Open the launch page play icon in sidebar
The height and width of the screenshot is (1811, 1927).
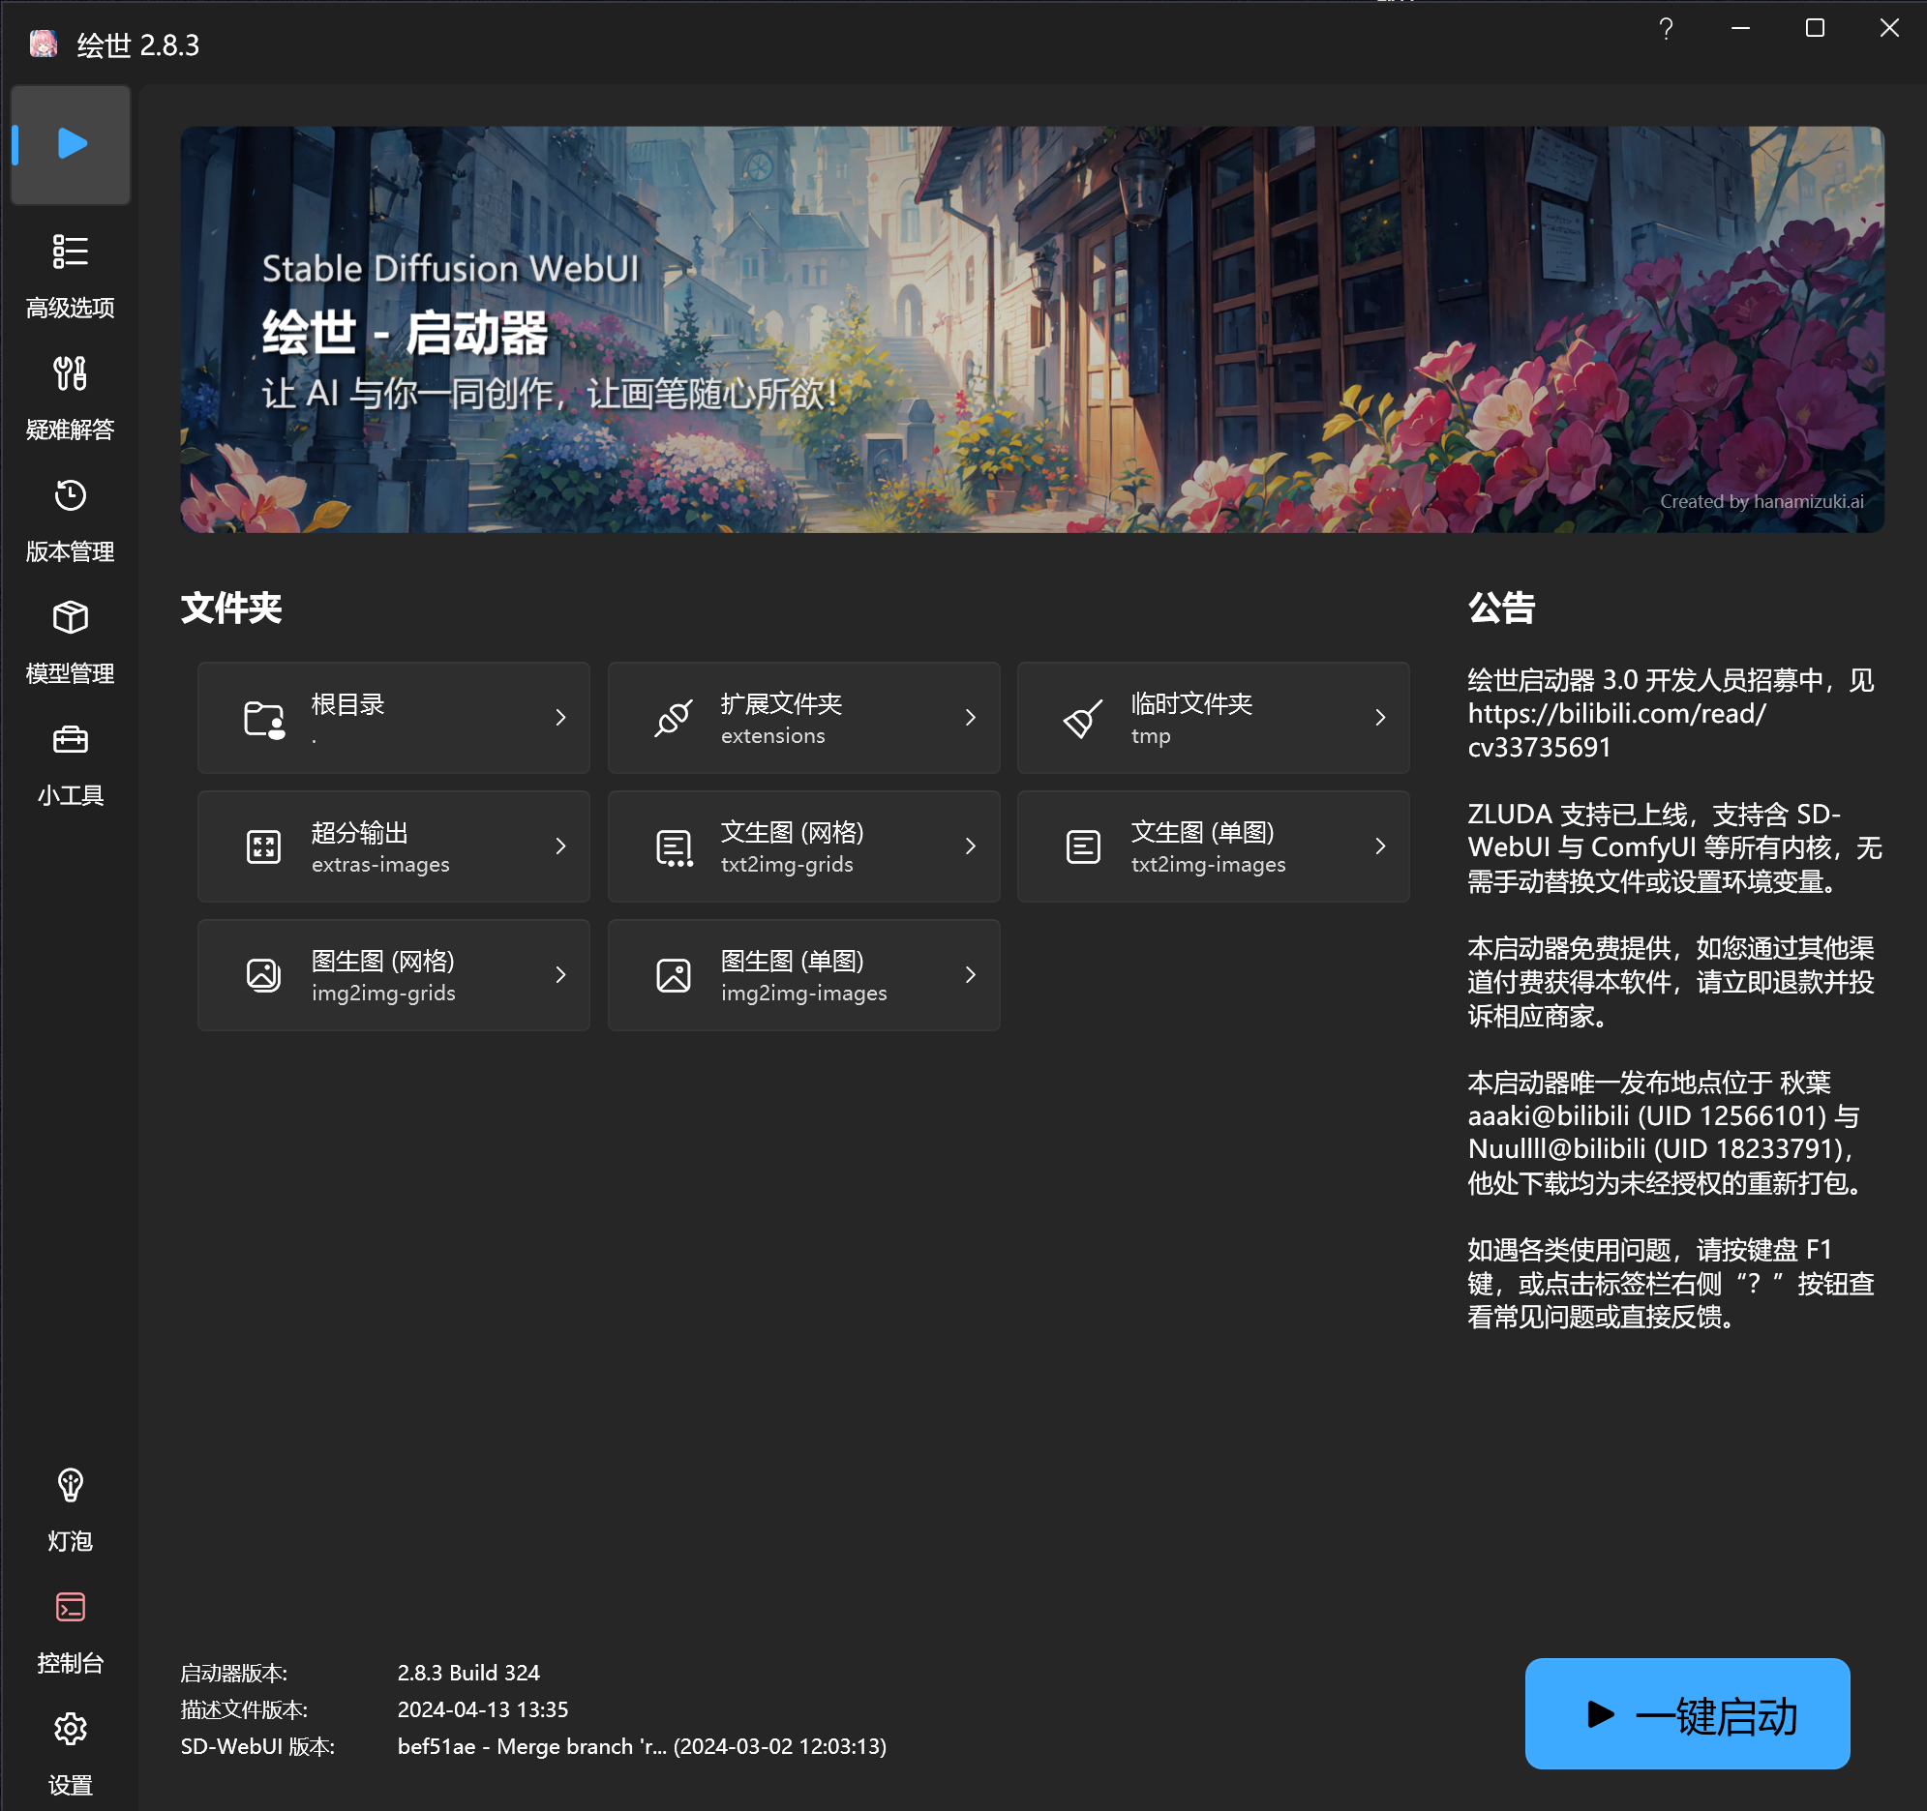click(71, 144)
